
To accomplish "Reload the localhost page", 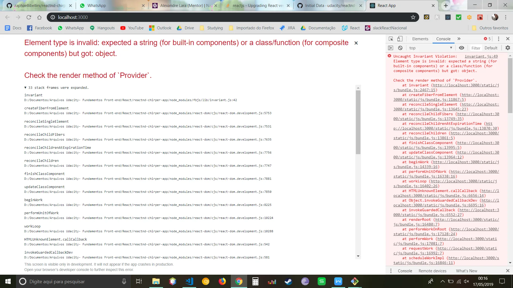I will click(x=29, y=17).
